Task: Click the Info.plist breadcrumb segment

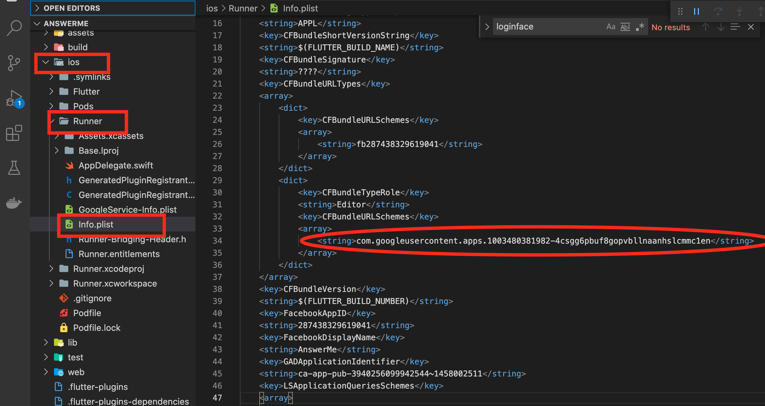Action: point(300,8)
